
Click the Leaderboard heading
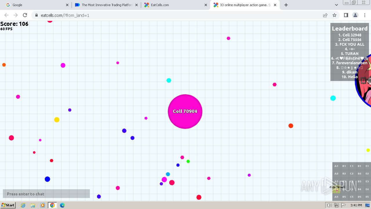click(x=350, y=28)
